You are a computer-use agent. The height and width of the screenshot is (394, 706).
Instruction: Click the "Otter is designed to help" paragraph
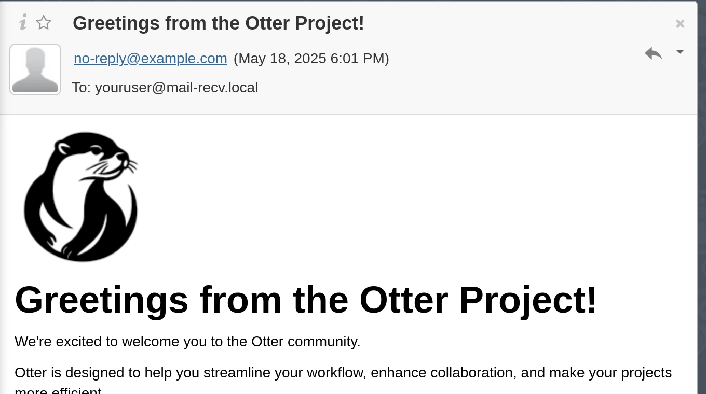point(343,379)
